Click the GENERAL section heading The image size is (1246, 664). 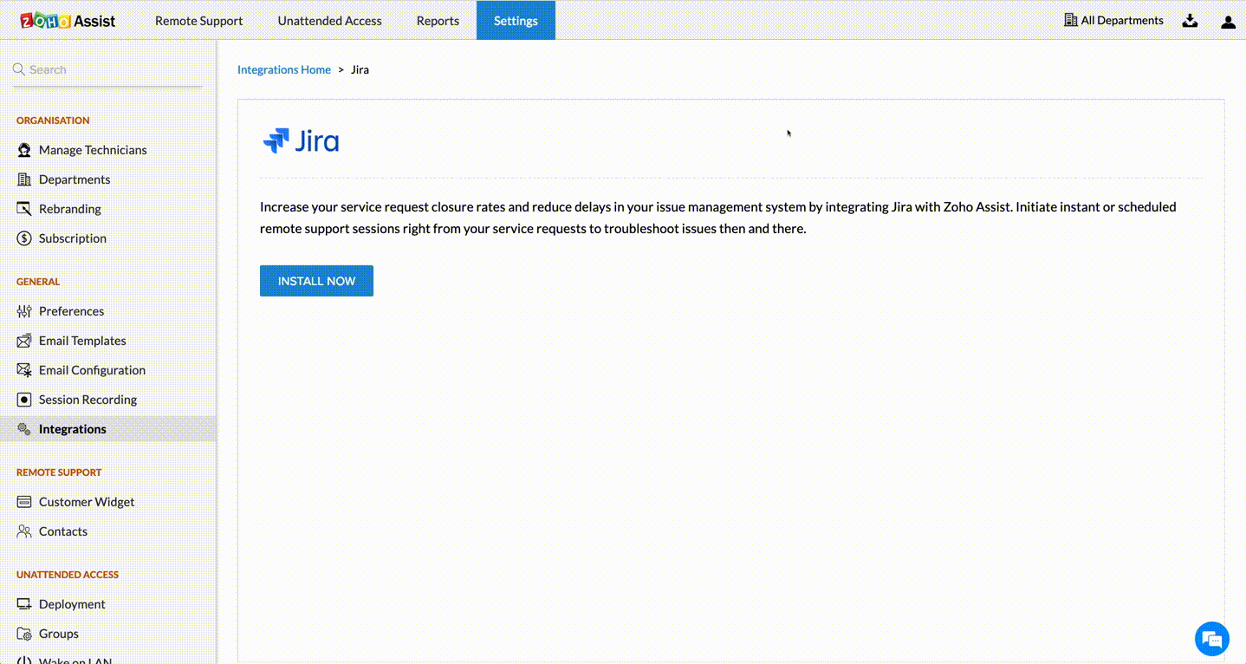click(x=38, y=282)
